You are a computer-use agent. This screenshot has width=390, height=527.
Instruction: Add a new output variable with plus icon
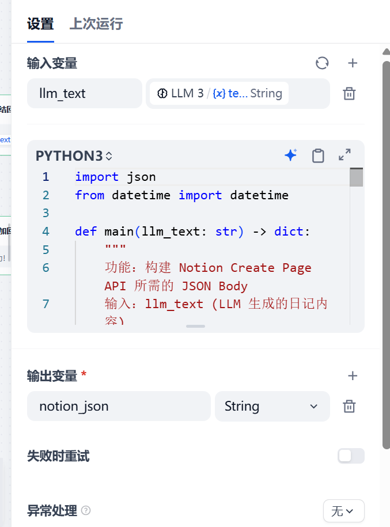[x=353, y=376]
